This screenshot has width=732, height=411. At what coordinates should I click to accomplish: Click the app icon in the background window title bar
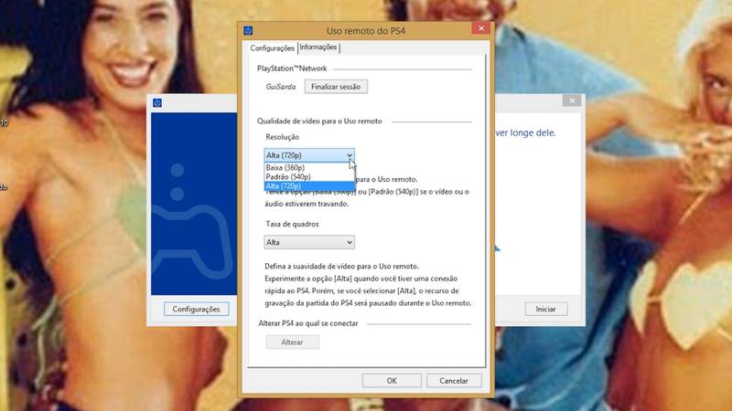click(157, 103)
